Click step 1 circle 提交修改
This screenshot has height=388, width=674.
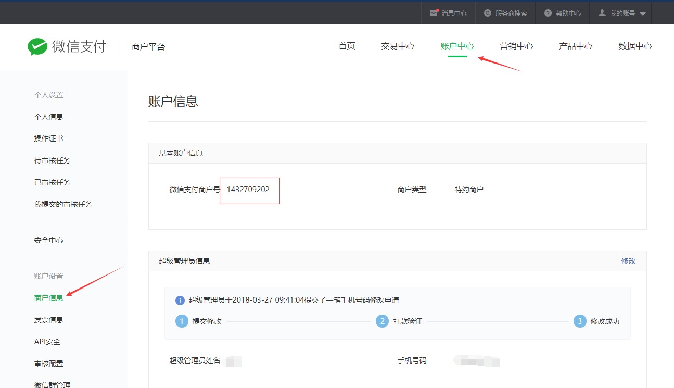(x=182, y=321)
